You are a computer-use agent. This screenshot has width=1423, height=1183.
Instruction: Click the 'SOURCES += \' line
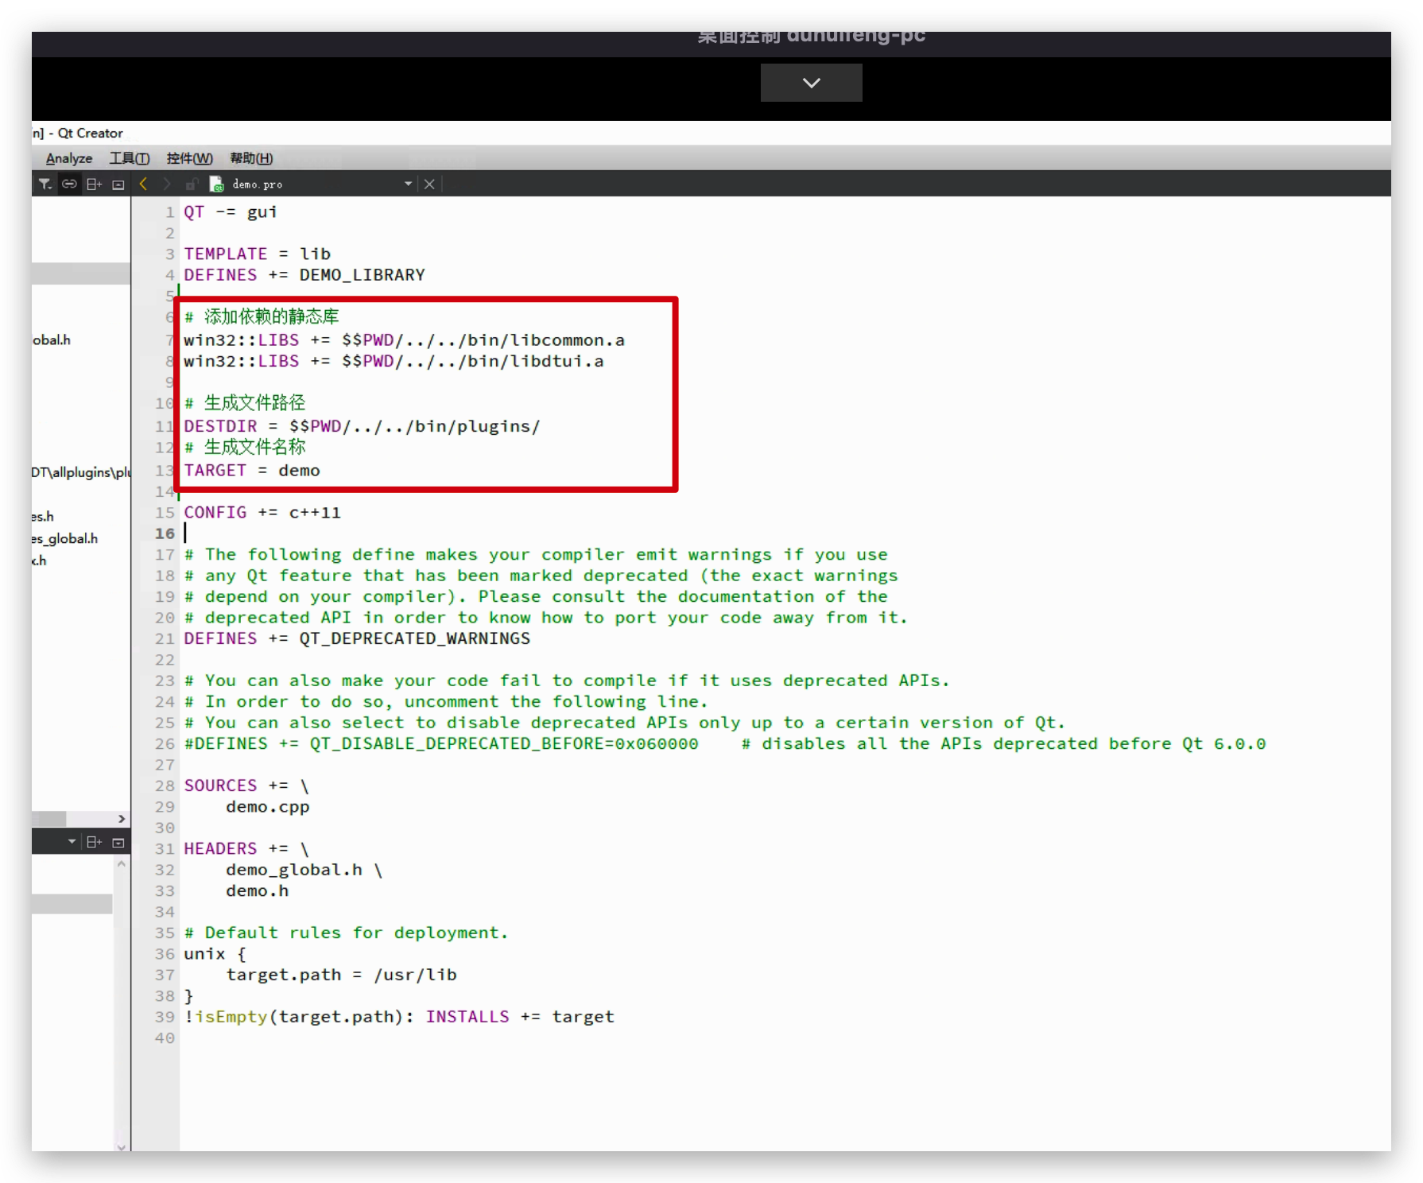click(x=246, y=785)
